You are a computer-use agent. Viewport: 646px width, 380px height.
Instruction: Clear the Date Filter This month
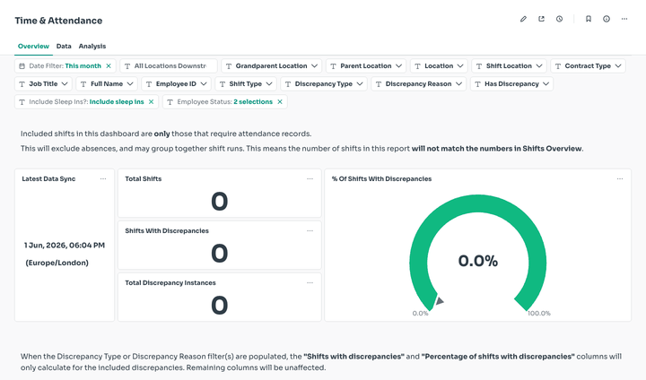pos(109,65)
